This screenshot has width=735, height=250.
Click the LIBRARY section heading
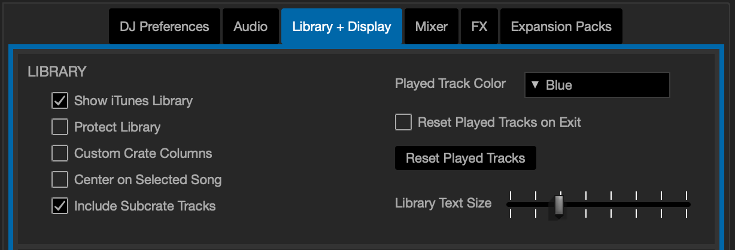(x=57, y=72)
